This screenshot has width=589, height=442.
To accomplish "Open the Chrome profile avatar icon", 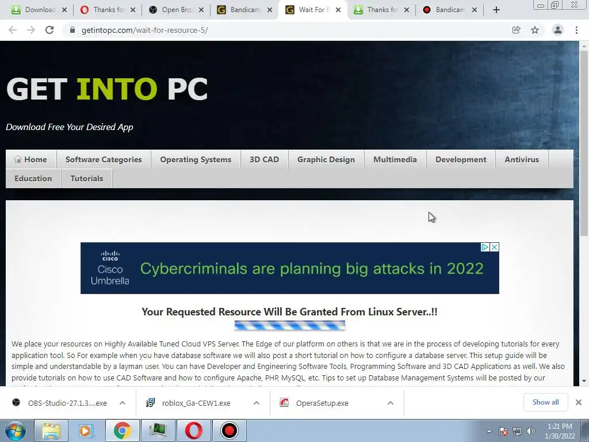I will click(x=558, y=30).
